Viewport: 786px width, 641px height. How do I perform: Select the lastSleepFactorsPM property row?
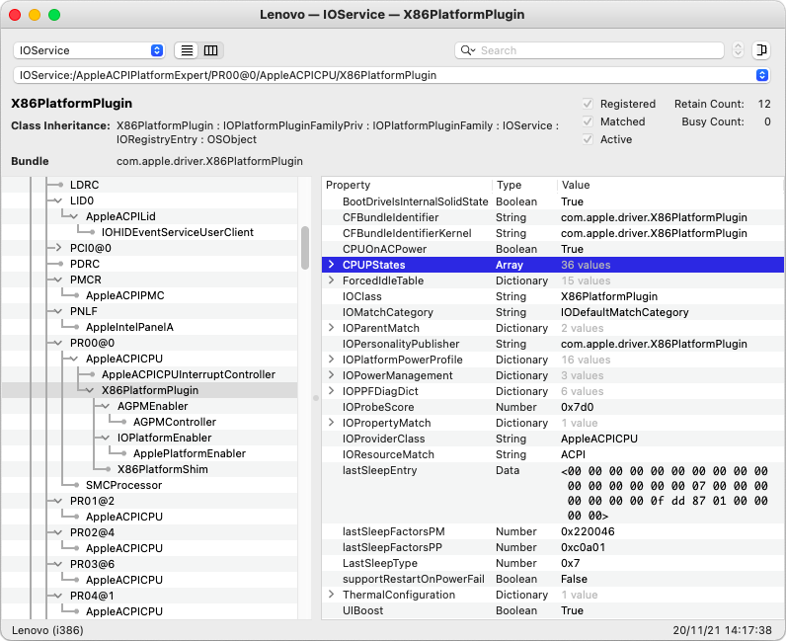(x=552, y=531)
